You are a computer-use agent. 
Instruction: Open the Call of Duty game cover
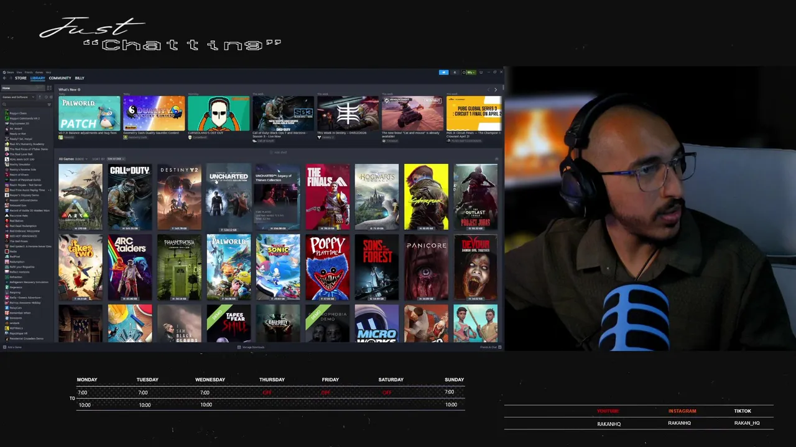(129, 197)
